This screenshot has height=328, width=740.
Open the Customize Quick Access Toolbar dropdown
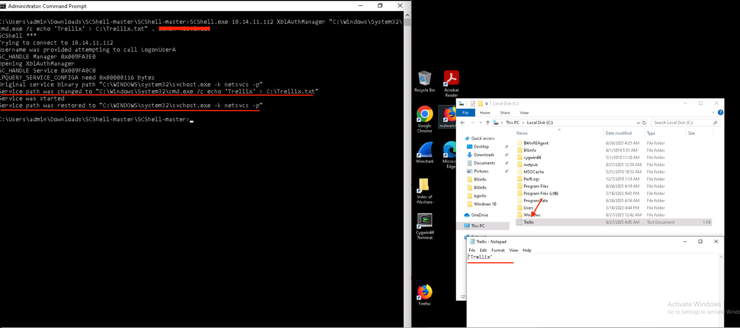pyautogui.click(x=486, y=104)
